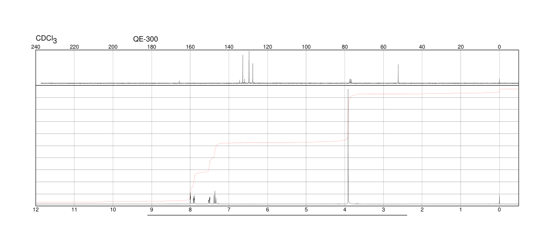The height and width of the screenshot is (238, 552).
Task: Click the 160 ppm carbon axis label
Action: pos(190,47)
